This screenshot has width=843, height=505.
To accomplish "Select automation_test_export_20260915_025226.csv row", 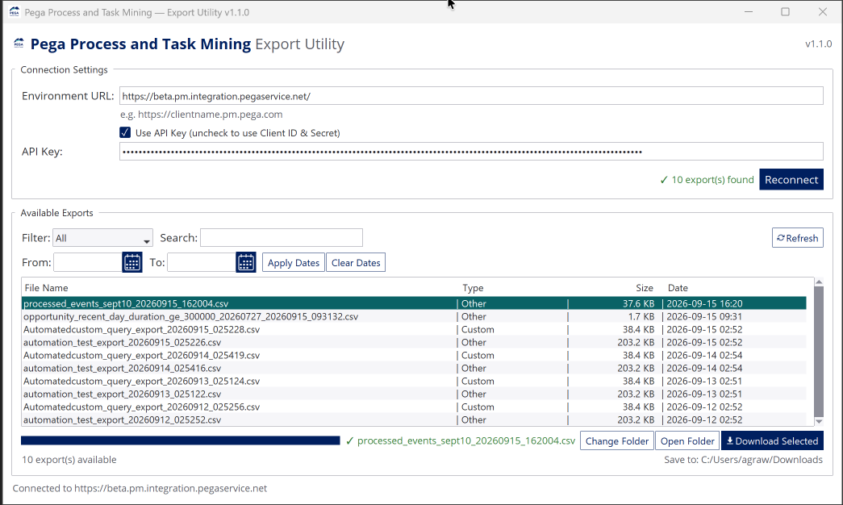I will point(414,342).
